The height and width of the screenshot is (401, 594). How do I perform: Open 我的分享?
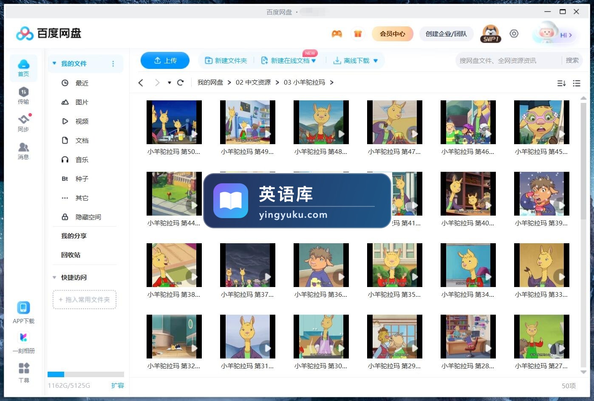tap(74, 236)
